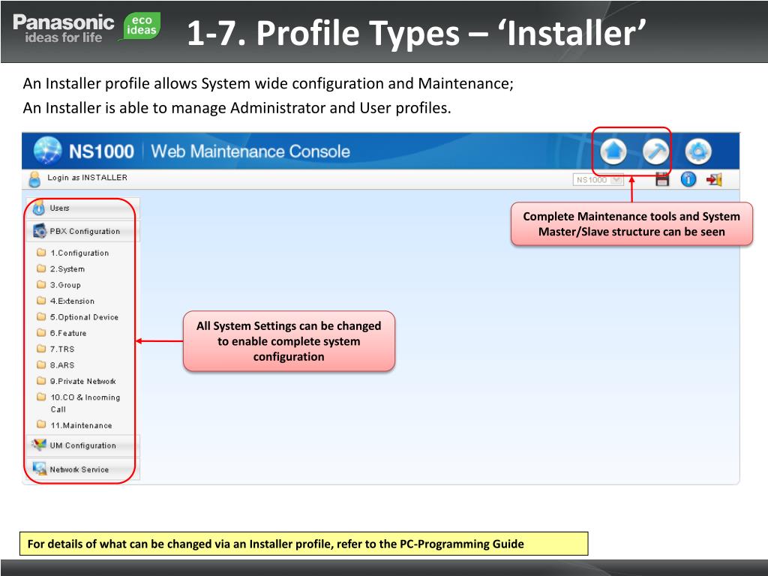Open the NS1000 system selector dropdown
768x576 pixels.
pyautogui.click(x=598, y=180)
